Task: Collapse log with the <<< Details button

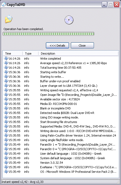Action: coord(57,46)
